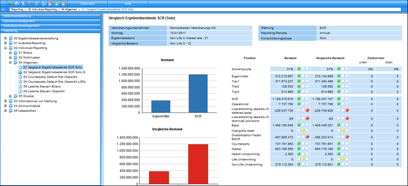Click the red X delete toolbar icon

[30, 3]
